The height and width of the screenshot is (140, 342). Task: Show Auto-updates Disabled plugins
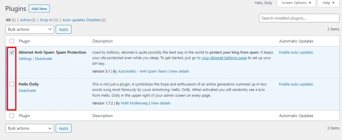[x=81, y=20]
